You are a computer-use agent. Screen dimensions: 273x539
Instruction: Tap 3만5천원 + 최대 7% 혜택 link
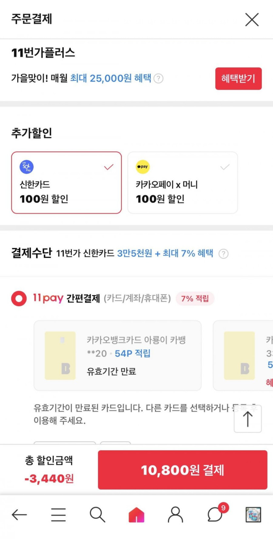(x=165, y=253)
